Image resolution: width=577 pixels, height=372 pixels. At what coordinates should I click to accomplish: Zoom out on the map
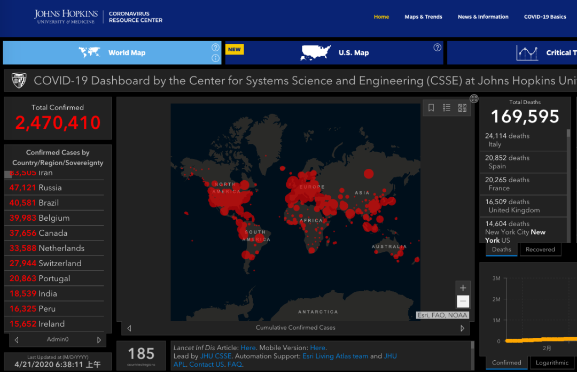(x=463, y=301)
